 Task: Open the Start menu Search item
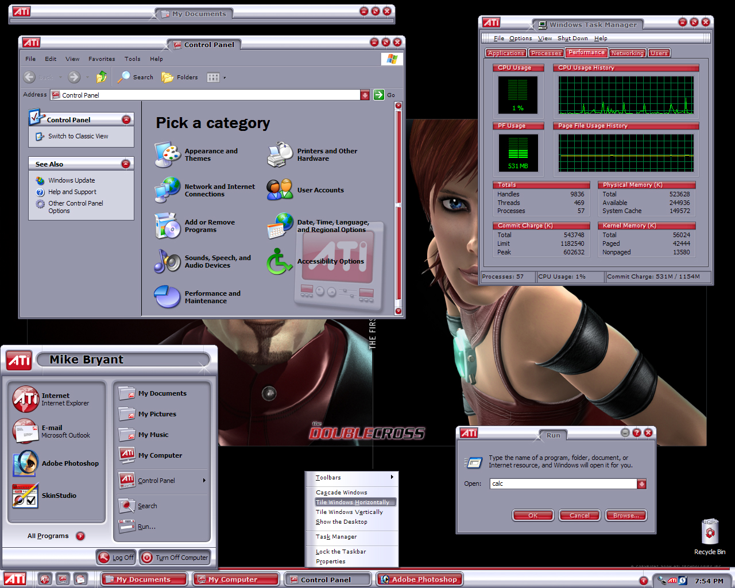pos(162,506)
